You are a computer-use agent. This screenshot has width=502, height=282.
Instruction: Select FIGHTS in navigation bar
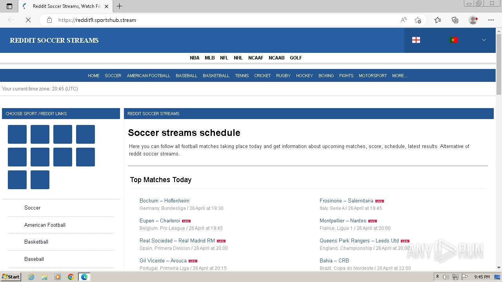pyautogui.click(x=346, y=76)
